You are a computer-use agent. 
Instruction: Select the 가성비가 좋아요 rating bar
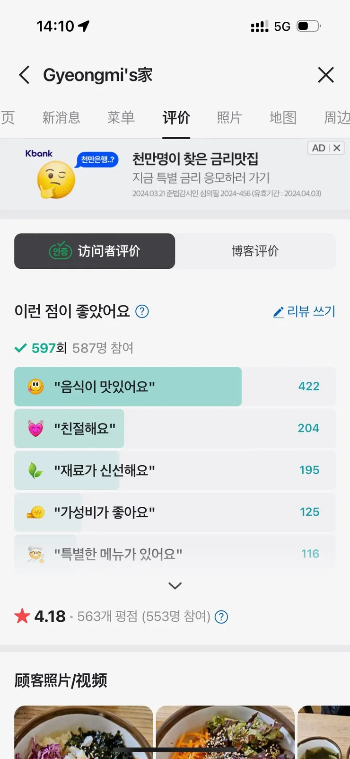click(175, 512)
